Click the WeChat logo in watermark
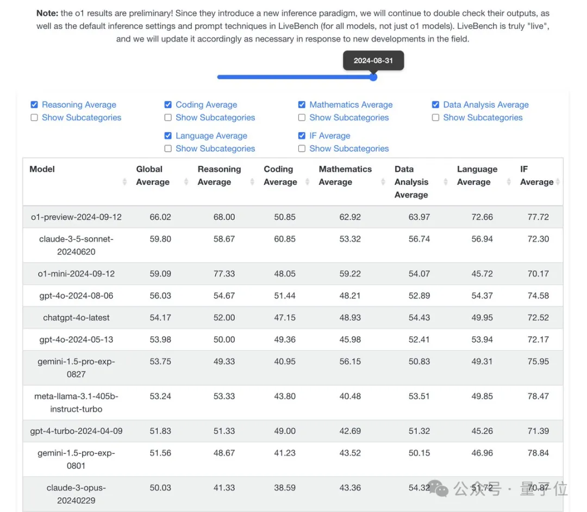The height and width of the screenshot is (512, 587). click(x=439, y=488)
